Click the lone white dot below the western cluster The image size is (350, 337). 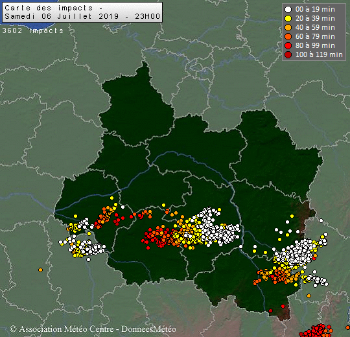[88, 260]
